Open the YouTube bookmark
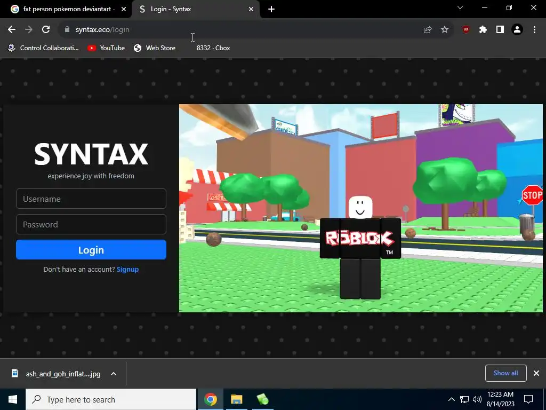546x410 pixels. coord(106,48)
